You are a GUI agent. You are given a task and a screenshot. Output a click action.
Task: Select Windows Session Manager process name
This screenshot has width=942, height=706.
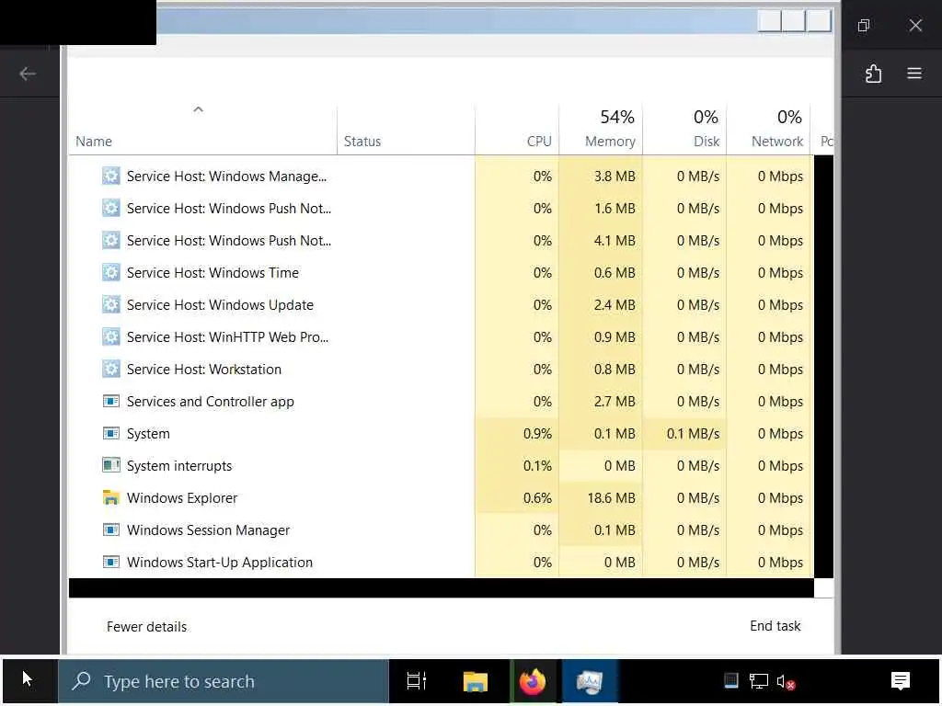(208, 530)
